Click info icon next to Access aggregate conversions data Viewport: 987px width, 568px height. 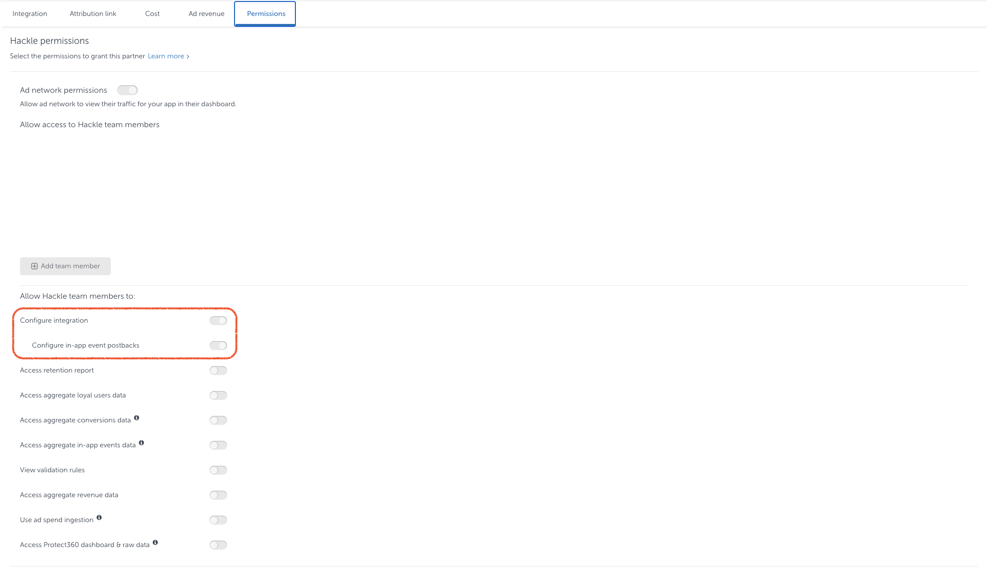click(136, 418)
